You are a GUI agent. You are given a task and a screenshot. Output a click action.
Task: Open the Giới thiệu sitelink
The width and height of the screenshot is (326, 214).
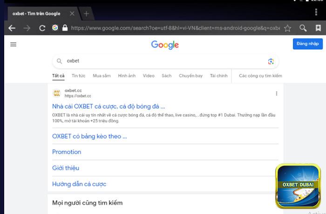click(66, 168)
